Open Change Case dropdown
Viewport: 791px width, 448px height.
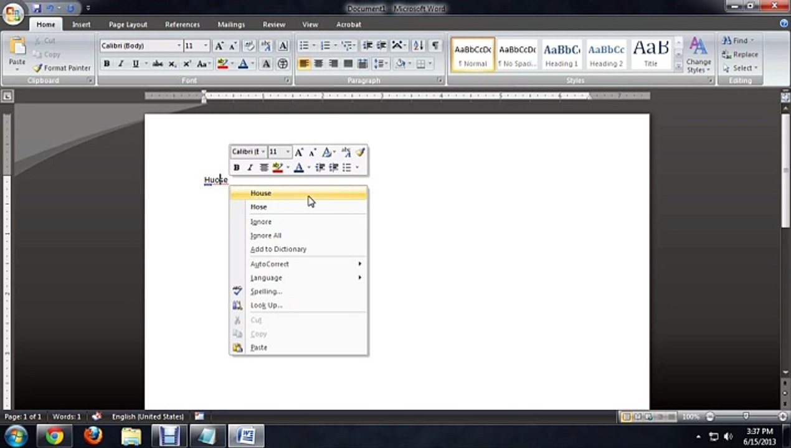click(202, 63)
